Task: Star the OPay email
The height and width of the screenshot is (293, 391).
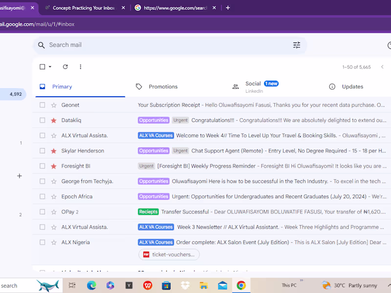Action: tap(54, 212)
